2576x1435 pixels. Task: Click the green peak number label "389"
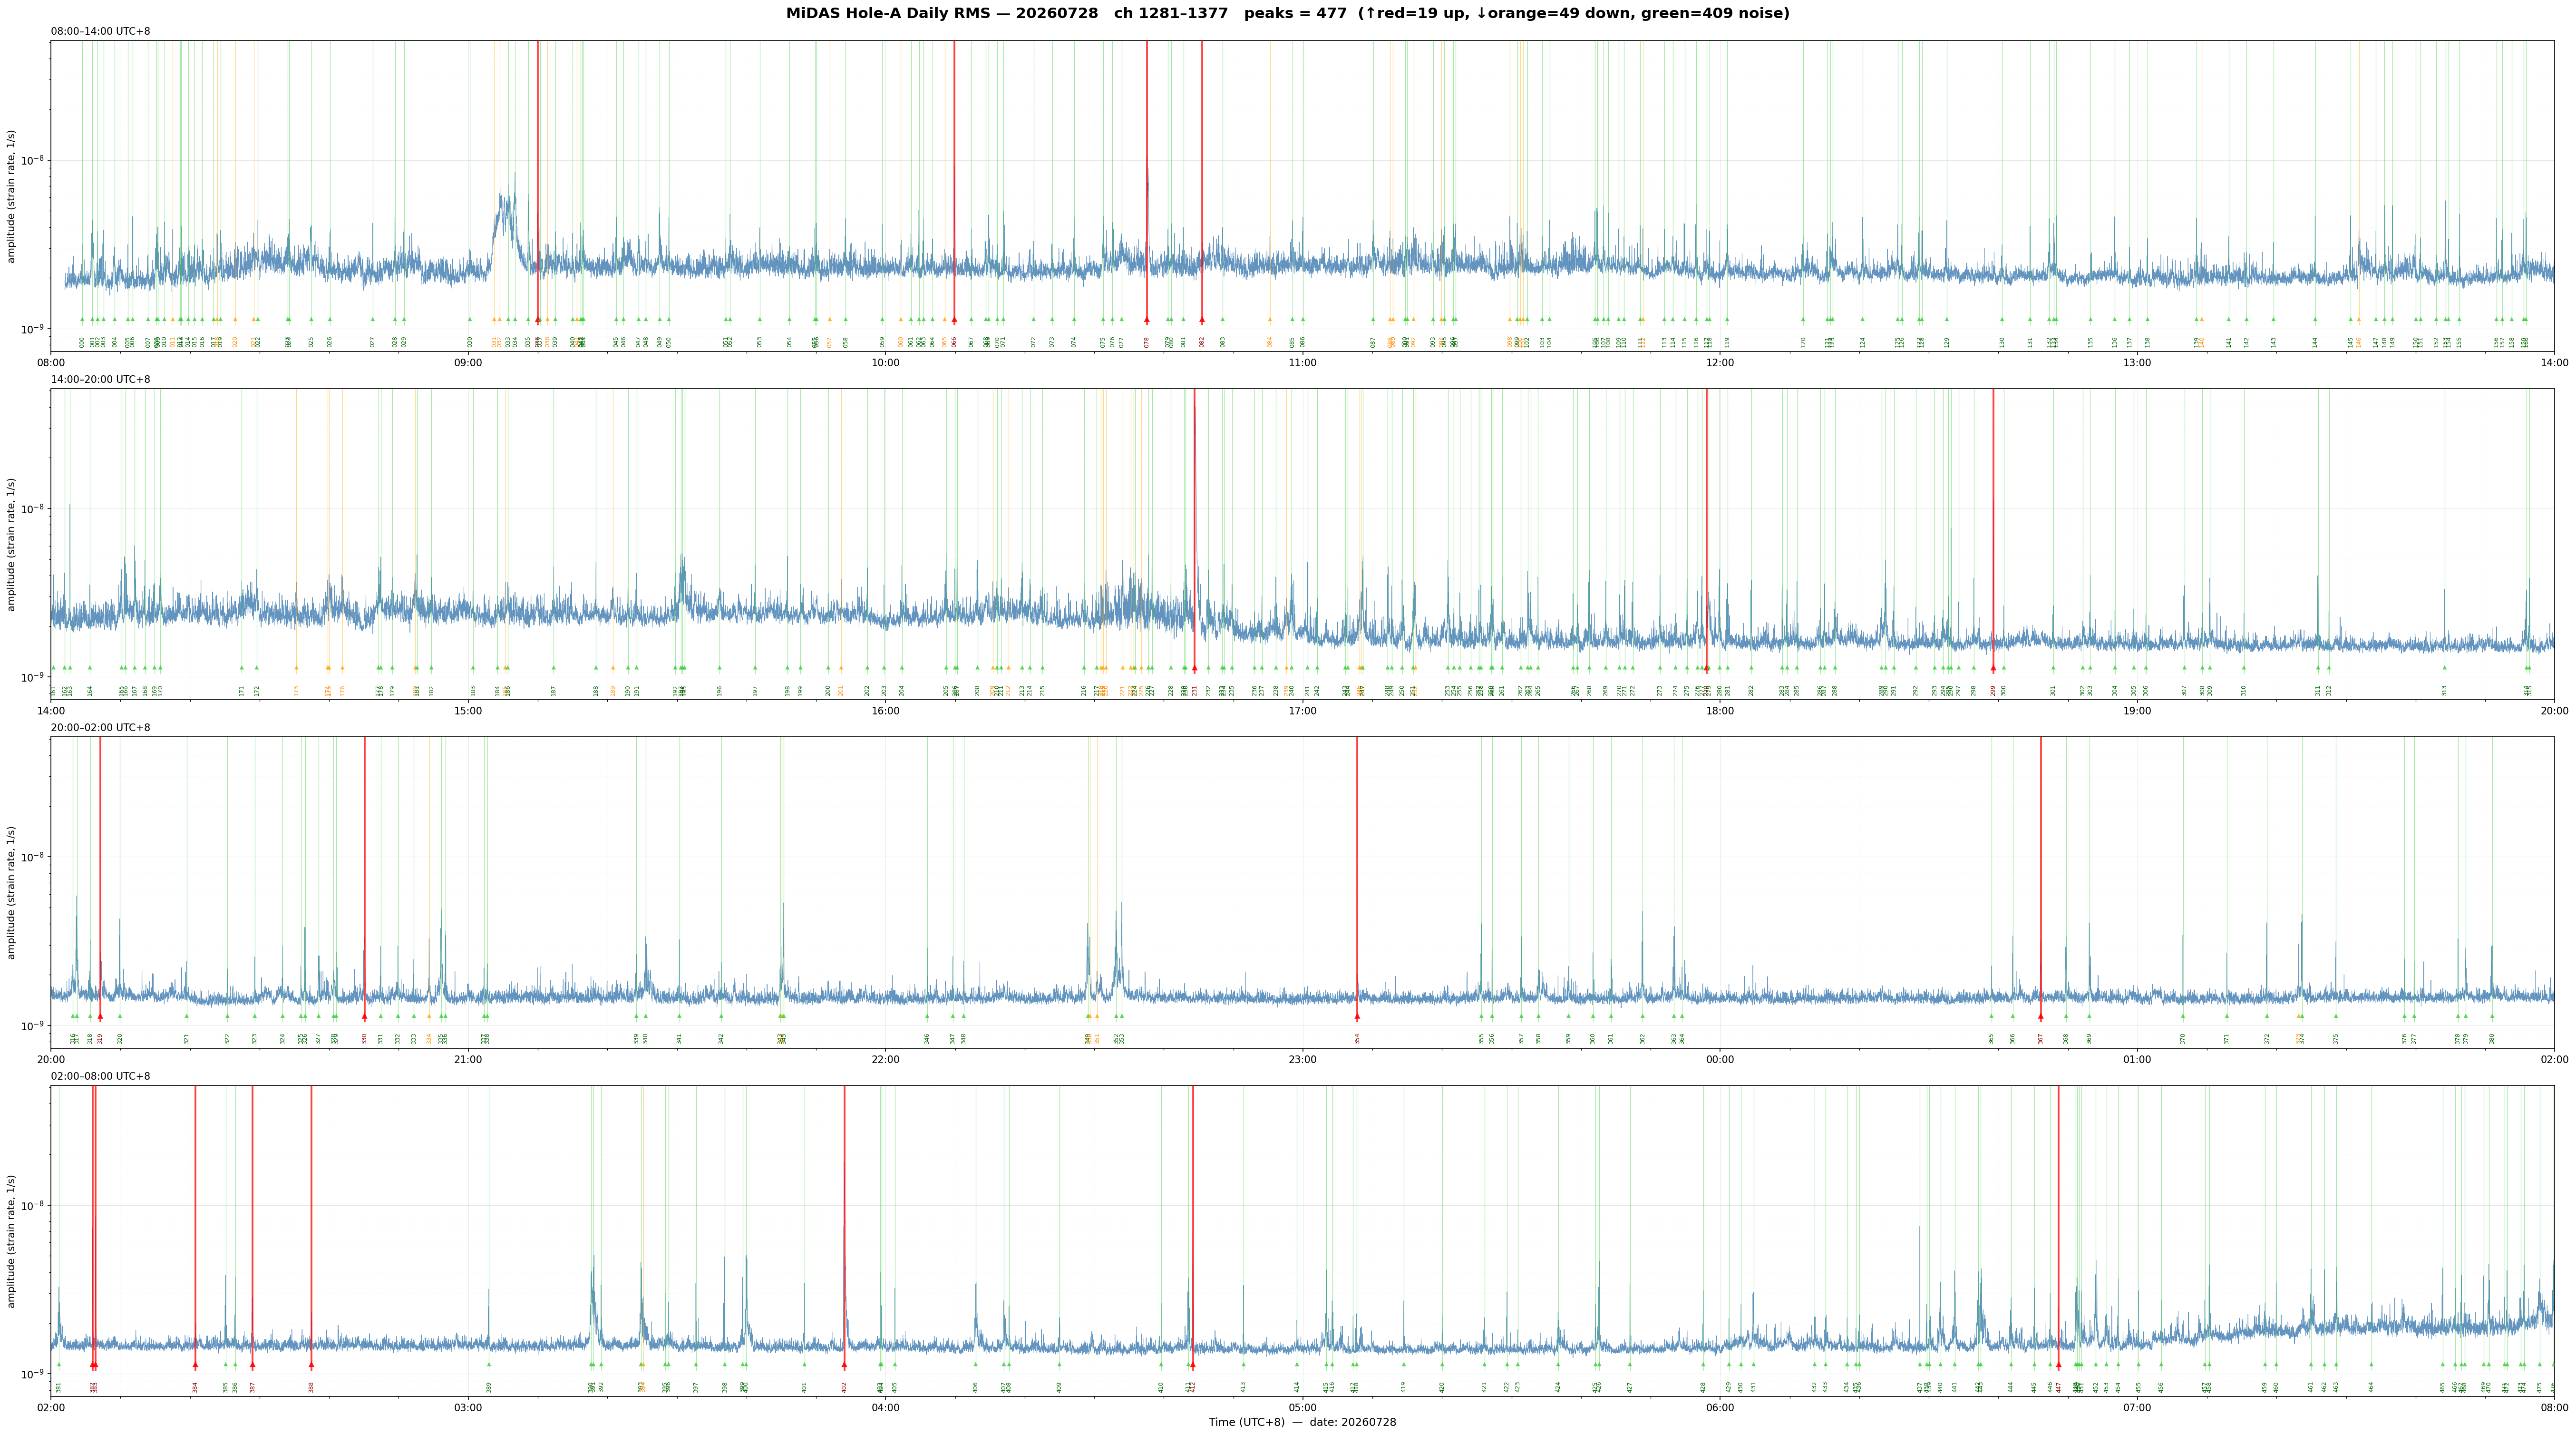click(x=489, y=1387)
